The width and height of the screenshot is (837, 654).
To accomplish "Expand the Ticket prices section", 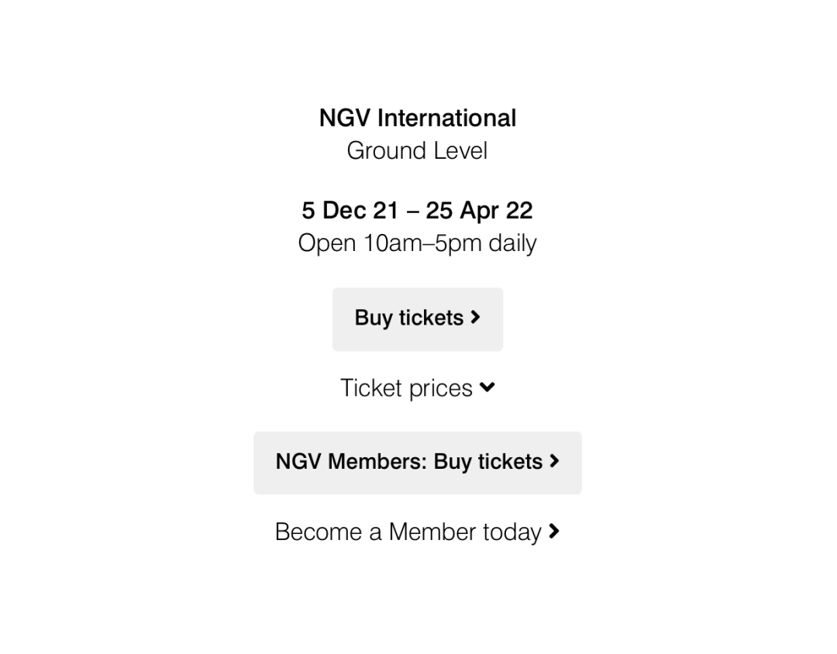I will [x=418, y=387].
